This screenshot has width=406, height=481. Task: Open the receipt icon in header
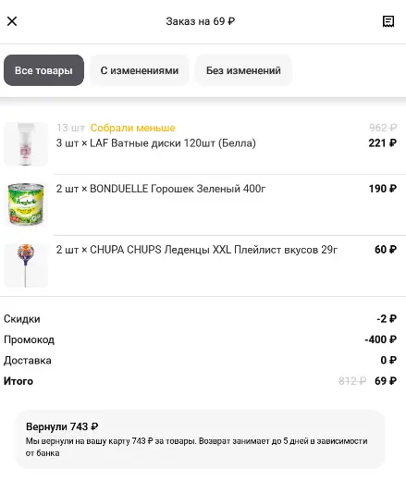[388, 21]
